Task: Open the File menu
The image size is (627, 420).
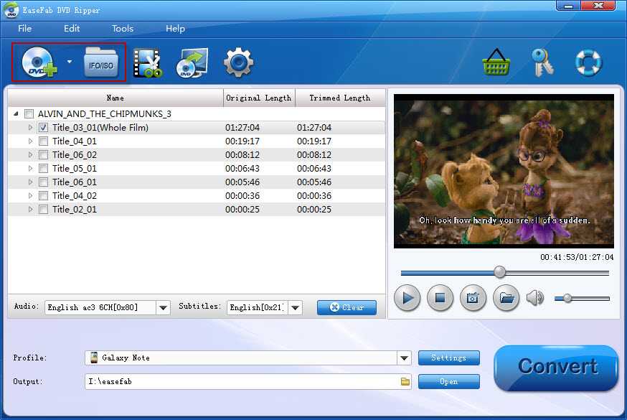Action: (25, 29)
